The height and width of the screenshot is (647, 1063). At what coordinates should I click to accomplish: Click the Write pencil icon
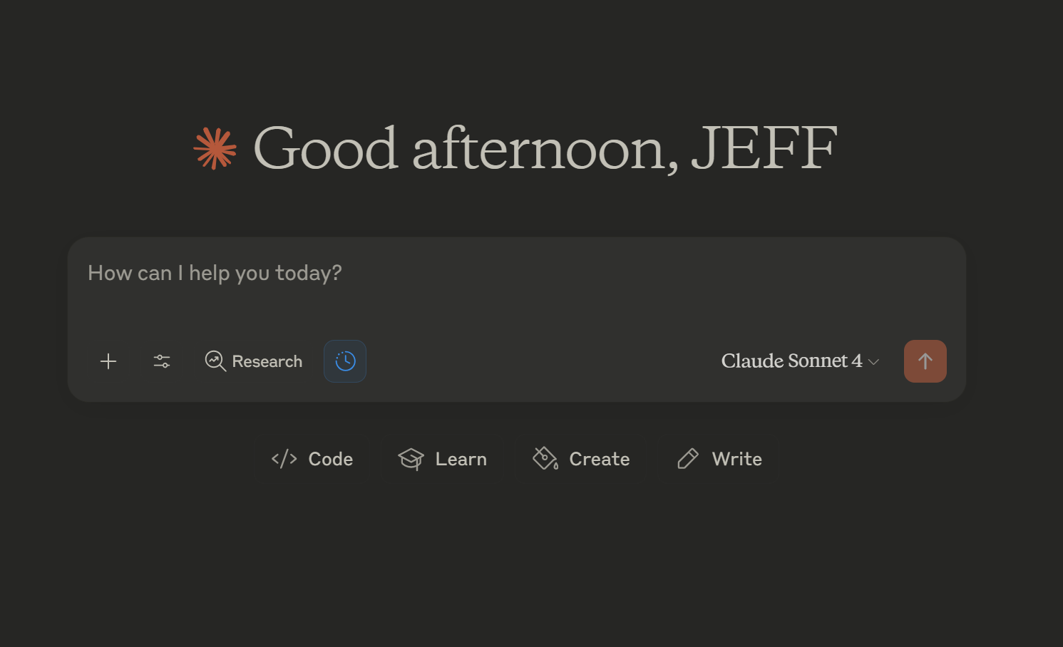[687, 459]
